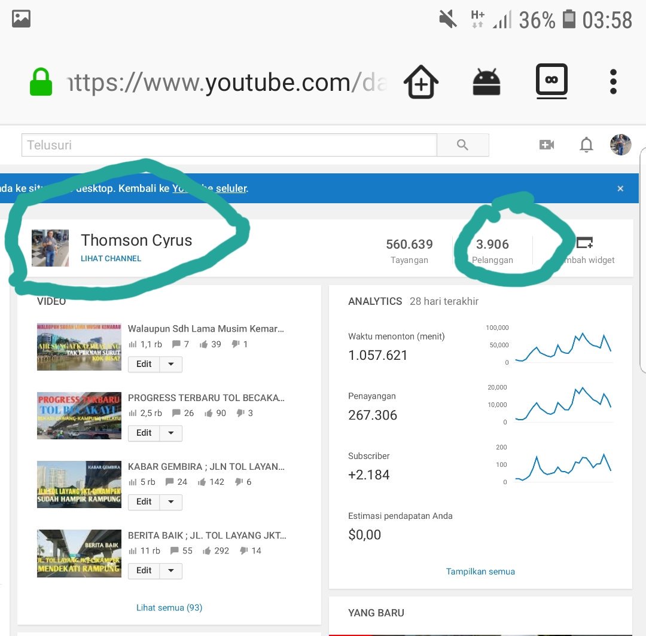Click Edit for the PROGRESS TERBARU TOL BECAKA video
The height and width of the screenshot is (636, 646).
tap(144, 433)
